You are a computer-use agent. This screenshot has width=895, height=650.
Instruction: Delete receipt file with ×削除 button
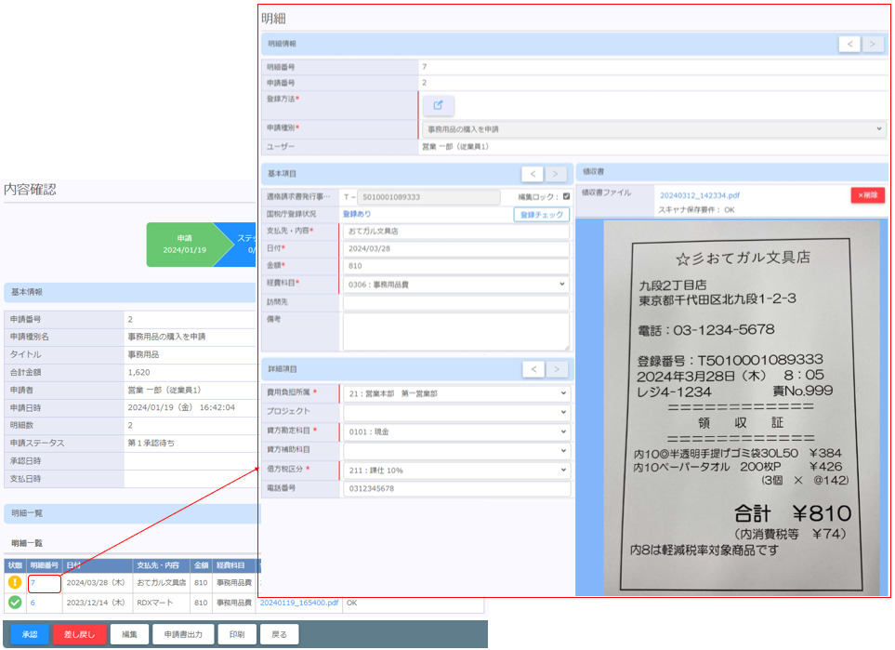tap(867, 195)
